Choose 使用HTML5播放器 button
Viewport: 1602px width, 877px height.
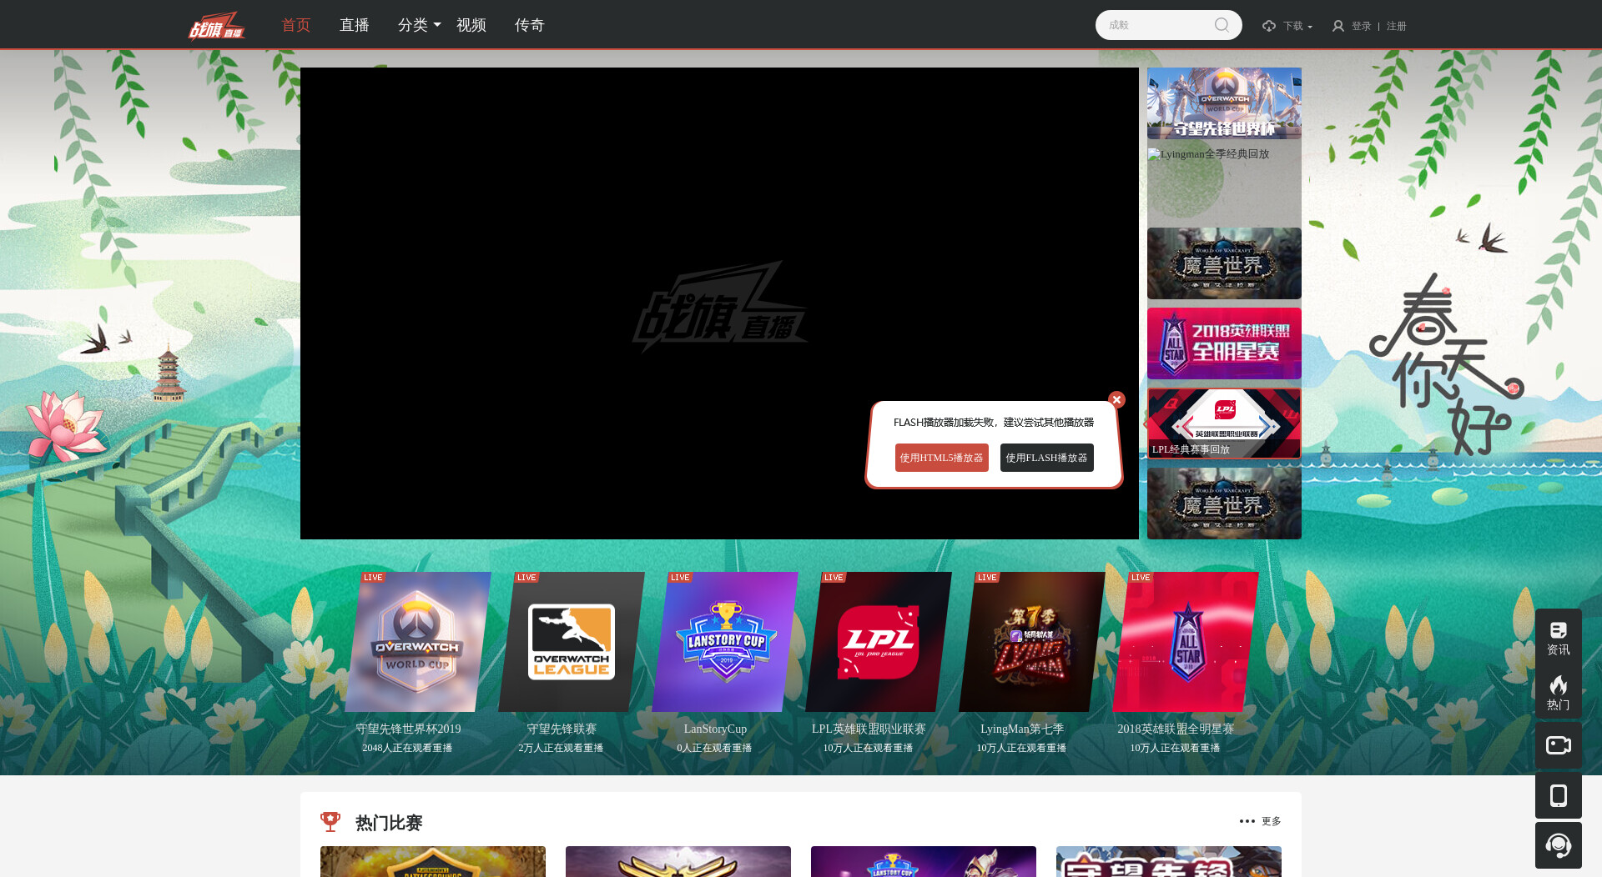[x=942, y=458]
